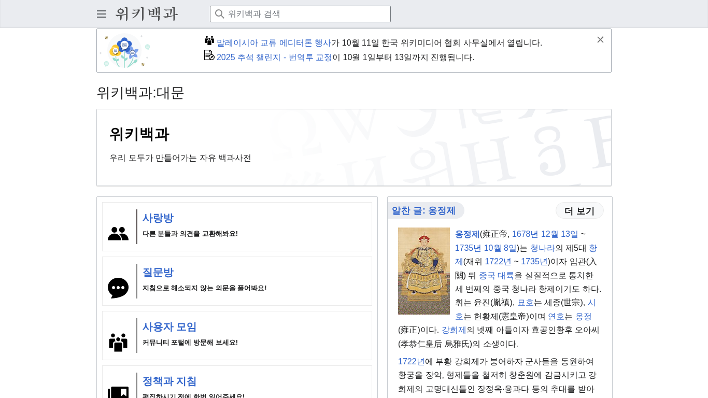Image resolution: width=708 pixels, height=398 pixels.
Task: Open the 강희제 link in the article
Action: (x=454, y=330)
